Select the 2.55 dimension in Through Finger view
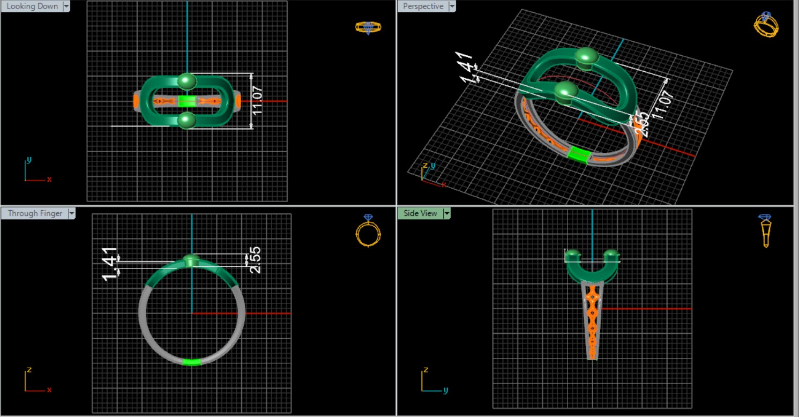799x417 pixels. click(x=255, y=260)
